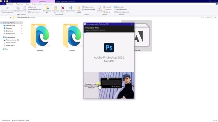Click the Adobe Photoshop 2026 title text
The image size is (218, 122).
[x=109, y=57]
